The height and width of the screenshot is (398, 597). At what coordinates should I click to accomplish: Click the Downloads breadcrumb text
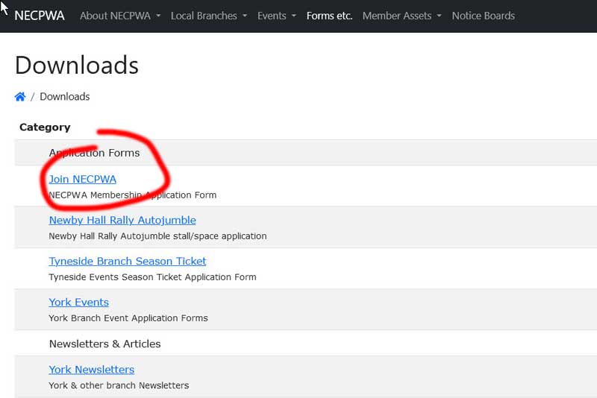[x=65, y=97]
